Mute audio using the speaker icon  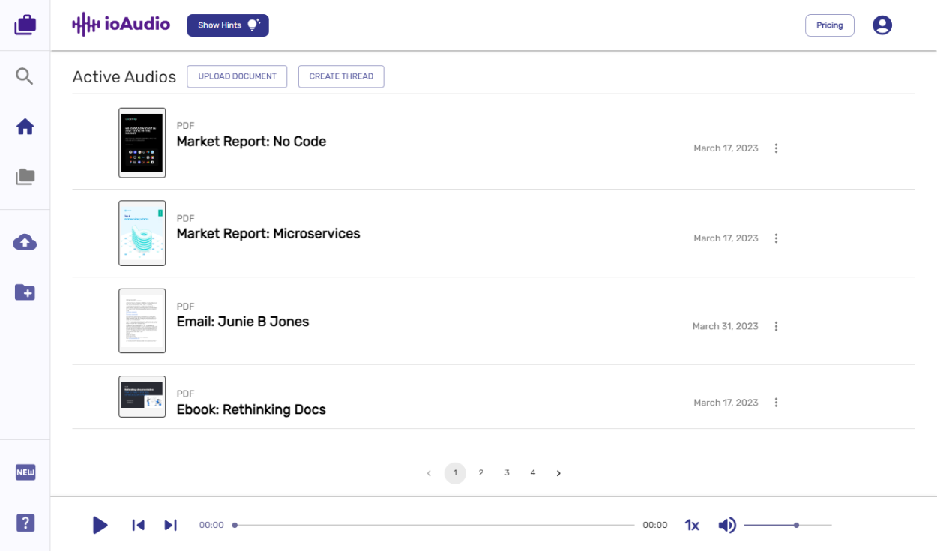click(727, 525)
